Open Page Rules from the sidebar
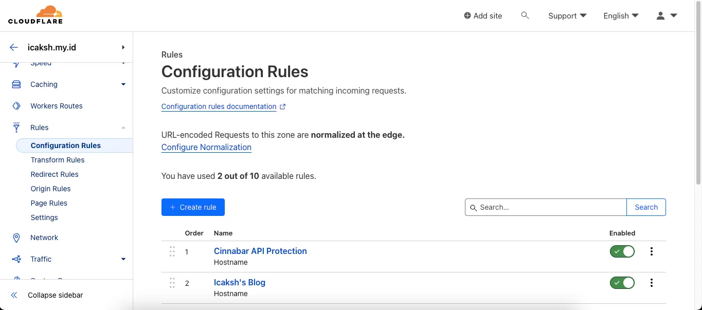The height and width of the screenshot is (310, 702). 49,203
